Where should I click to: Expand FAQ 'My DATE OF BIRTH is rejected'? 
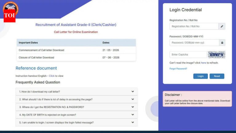(x=77, y=115)
